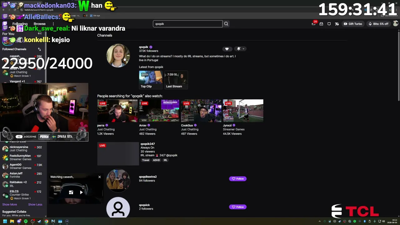Click the search magnifier button
Image resolution: width=400 pixels, height=225 pixels.
(226, 24)
